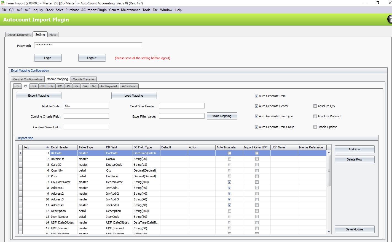Screen dimensions: 392x242
Task: Click the Excel Filter Header input field
Action: point(182,105)
